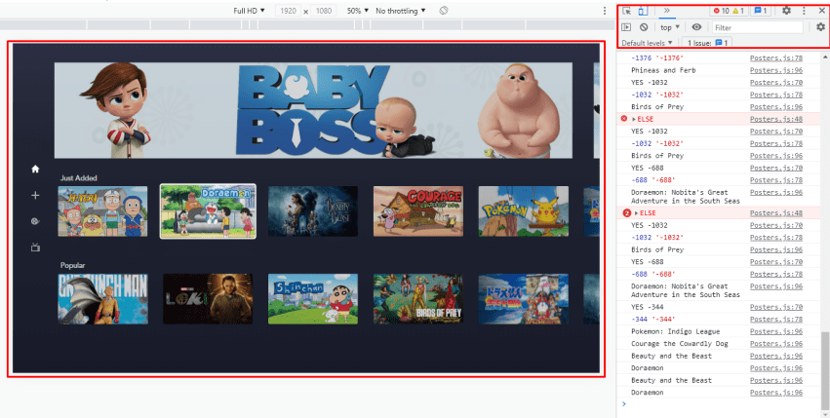Open Posters.js:96 link beside Phineas and Ferb
Screen dimensions: 830x418
[776, 70]
